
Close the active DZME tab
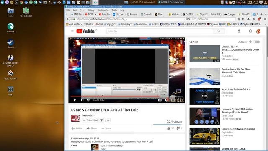click(x=96, y=14)
